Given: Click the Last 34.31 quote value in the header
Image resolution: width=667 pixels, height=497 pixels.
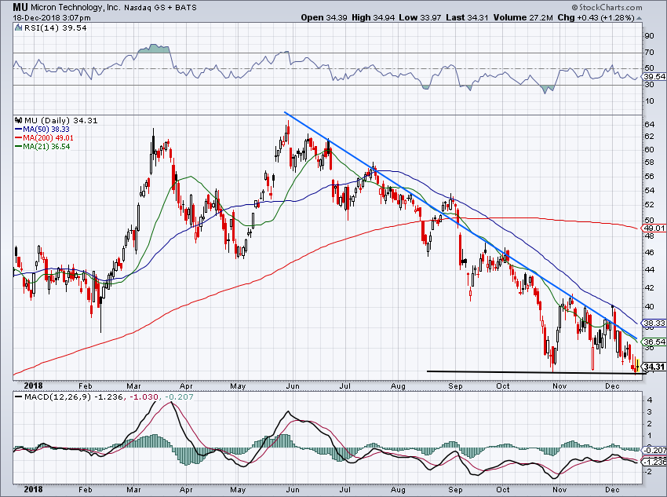Looking at the screenshot, I should pyautogui.click(x=467, y=17).
